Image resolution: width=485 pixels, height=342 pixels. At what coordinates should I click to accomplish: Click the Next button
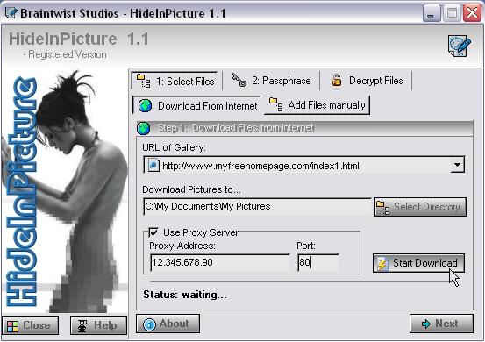pyautogui.click(x=441, y=324)
